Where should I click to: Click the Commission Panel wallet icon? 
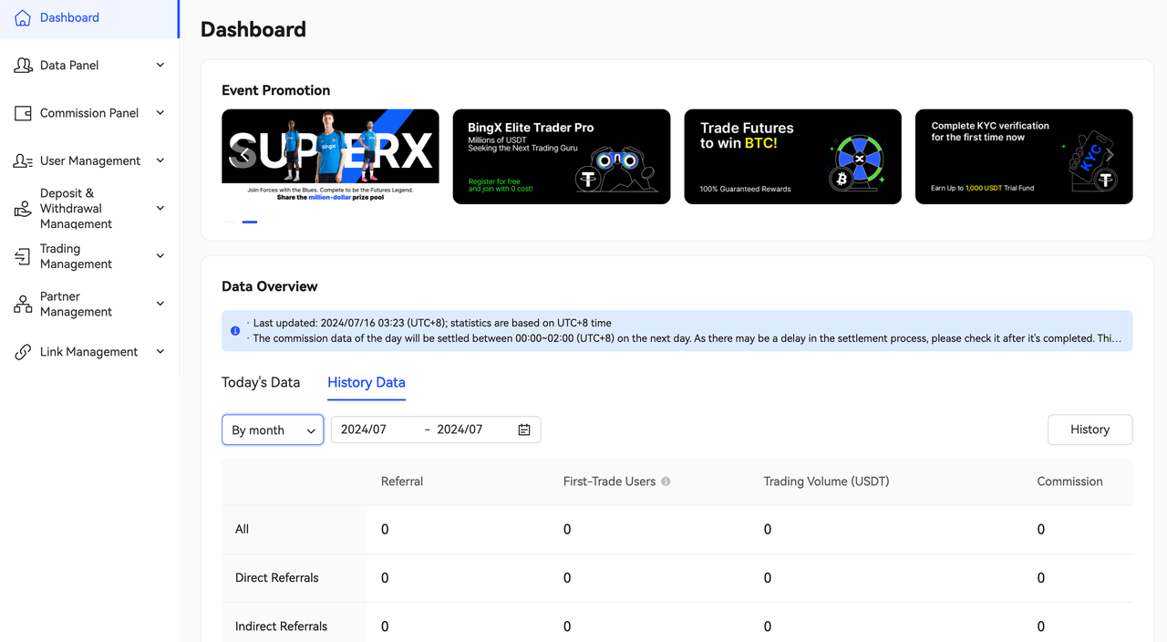(23, 113)
